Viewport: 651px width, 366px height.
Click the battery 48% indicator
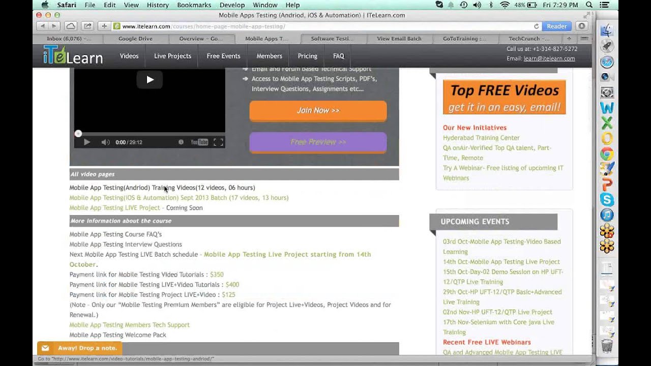click(x=526, y=5)
